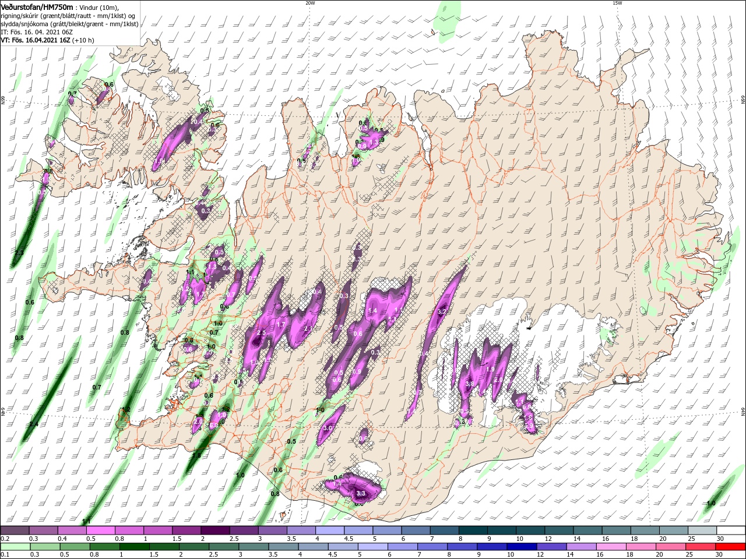Click the '3.2' precipitation value on the map
Screen dimensions: 746x559
pyautogui.click(x=441, y=312)
